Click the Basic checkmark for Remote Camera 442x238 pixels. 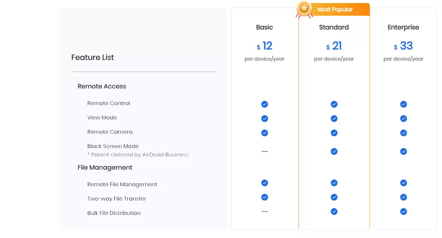(264, 133)
